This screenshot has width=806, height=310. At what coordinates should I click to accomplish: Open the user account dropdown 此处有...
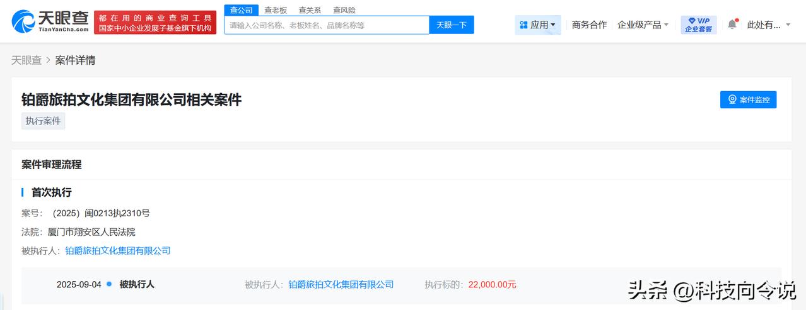pyautogui.click(x=768, y=25)
